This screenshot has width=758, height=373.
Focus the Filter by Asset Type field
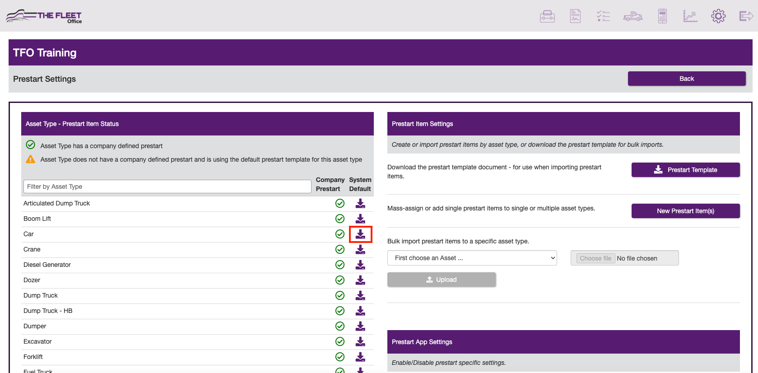click(167, 186)
